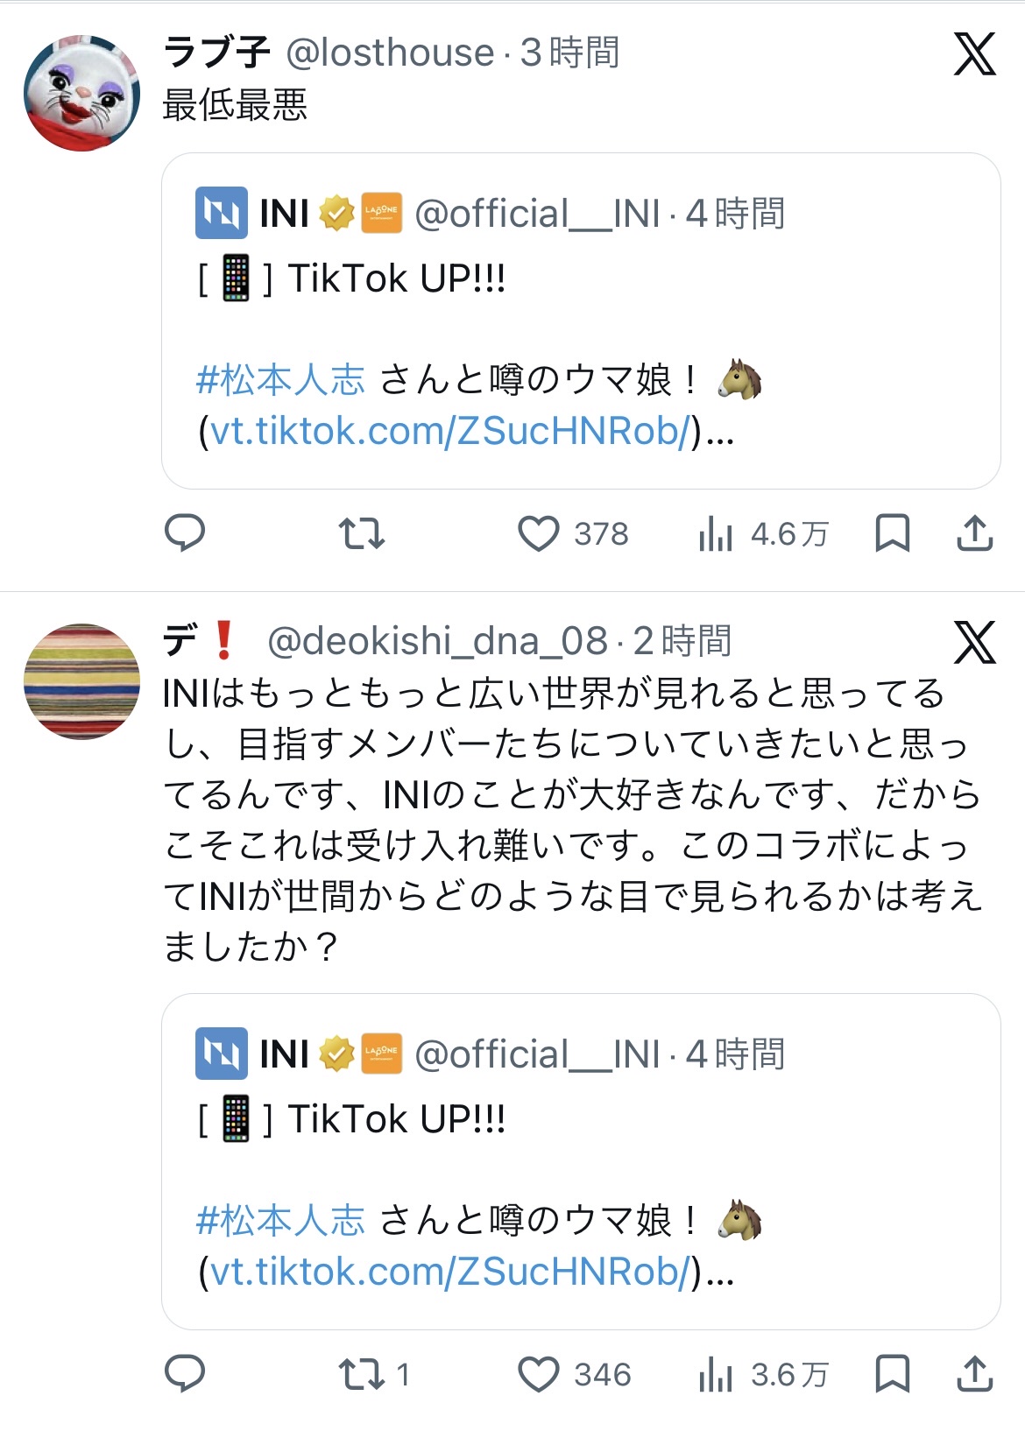
Task: Reply to the デ post
Action: [x=185, y=1373]
